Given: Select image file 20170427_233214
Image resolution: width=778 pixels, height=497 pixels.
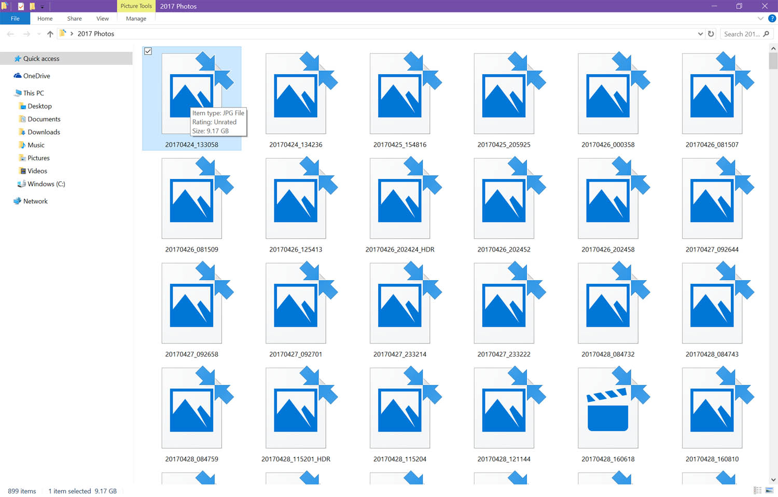Looking at the screenshot, I should tap(400, 308).
